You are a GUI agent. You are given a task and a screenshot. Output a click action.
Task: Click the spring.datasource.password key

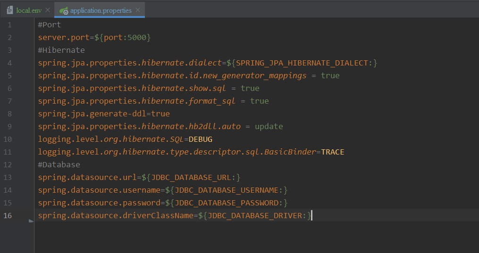click(x=99, y=203)
